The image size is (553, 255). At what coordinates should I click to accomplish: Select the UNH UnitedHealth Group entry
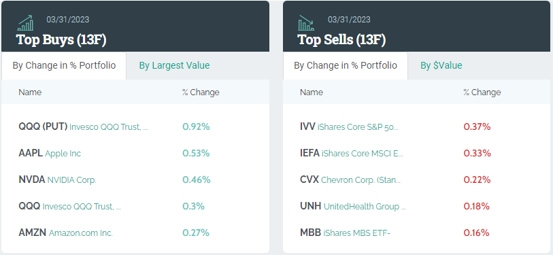[353, 206]
